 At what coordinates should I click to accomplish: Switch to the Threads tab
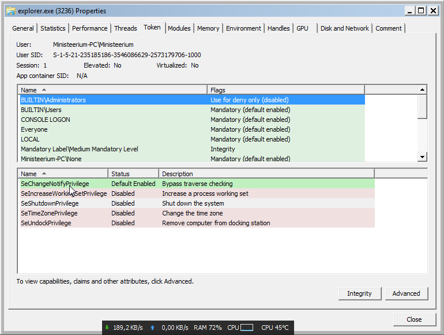pos(125,28)
